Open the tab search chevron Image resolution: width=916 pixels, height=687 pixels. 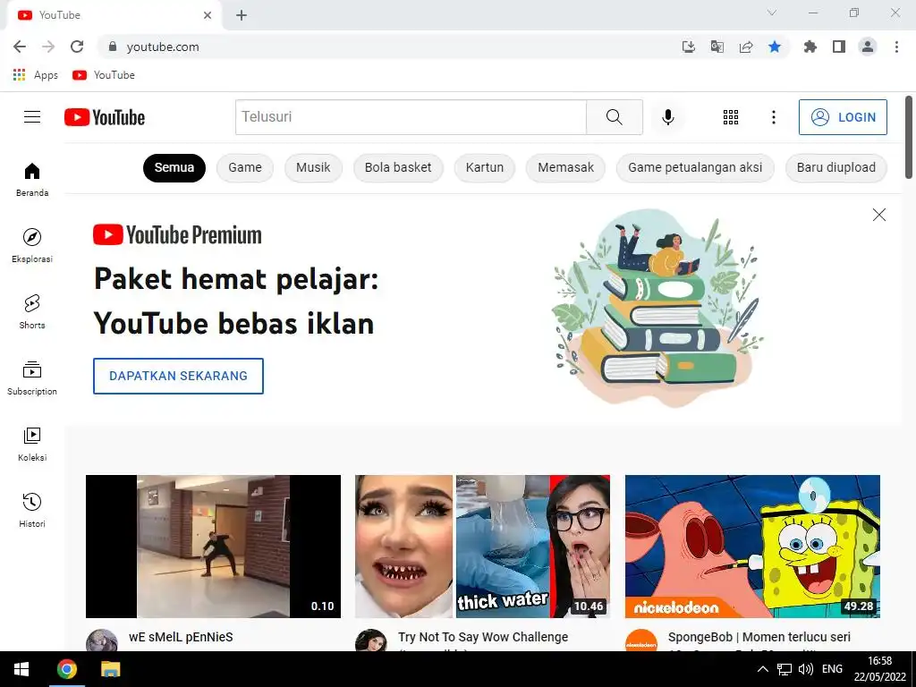(x=772, y=13)
